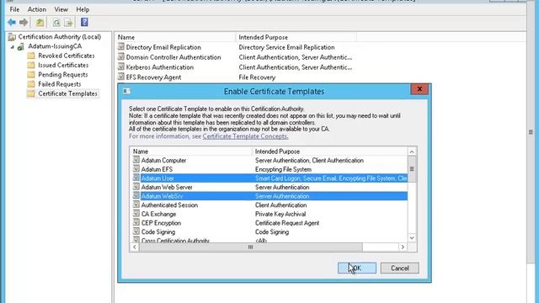Click the Adatum EFS template icon

136,169
